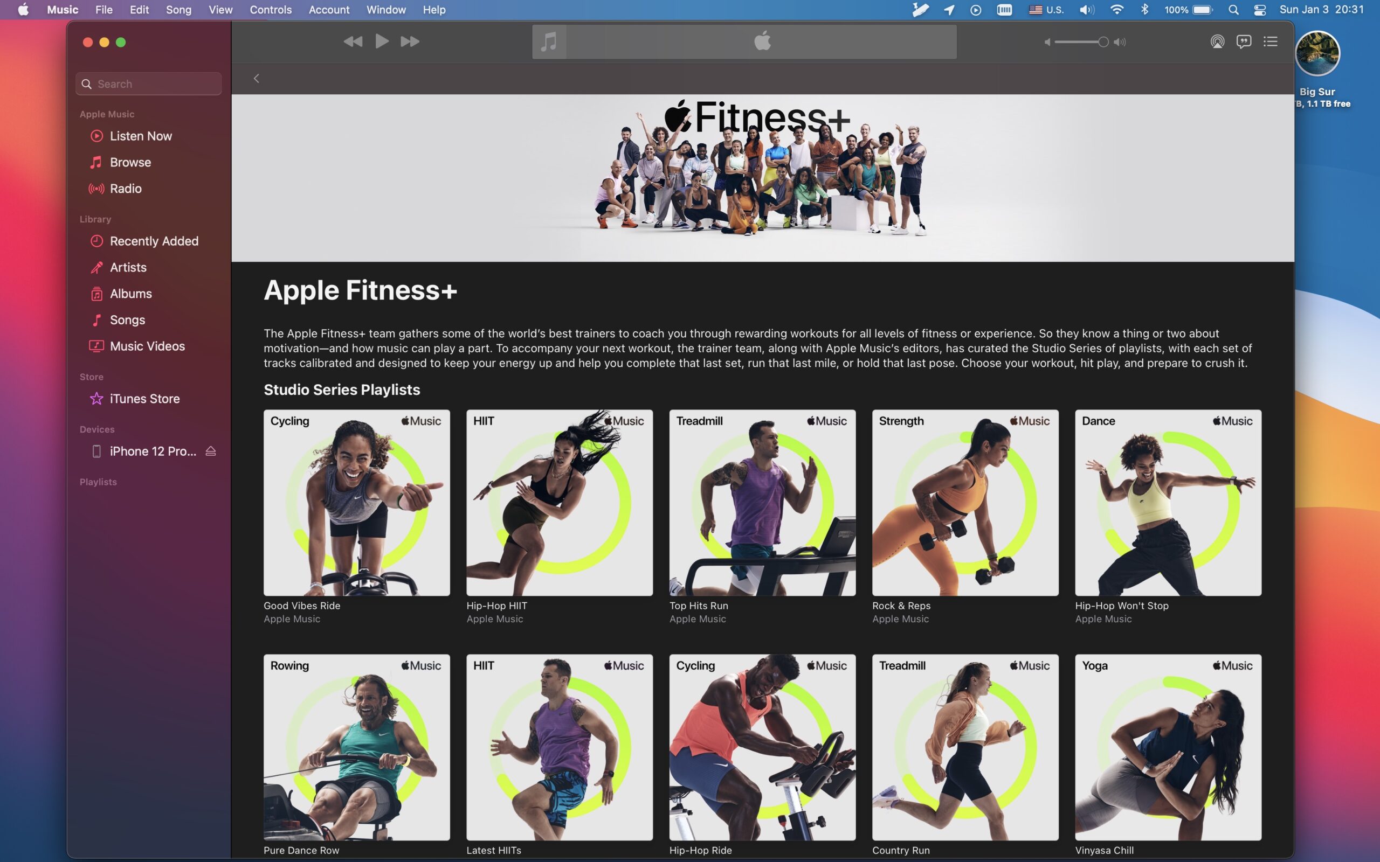Toggle the Wi-Fi menu bar icon

coord(1116,10)
